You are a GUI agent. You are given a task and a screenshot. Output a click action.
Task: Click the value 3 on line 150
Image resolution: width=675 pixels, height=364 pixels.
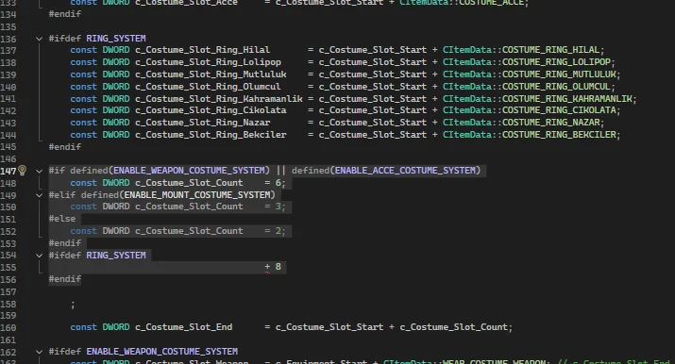278,207
